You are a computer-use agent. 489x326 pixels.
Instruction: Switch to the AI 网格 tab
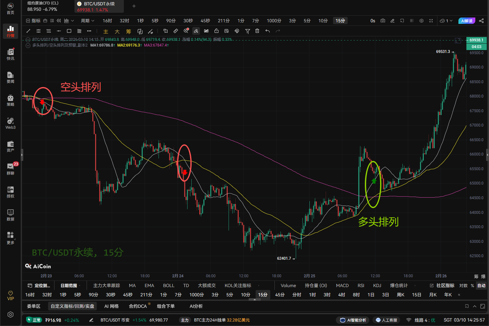tap(111, 306)
